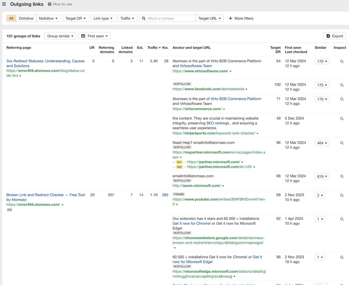Screen dimensions: 349x285
Task: Click the More filters button
Action: coord(241,18)
